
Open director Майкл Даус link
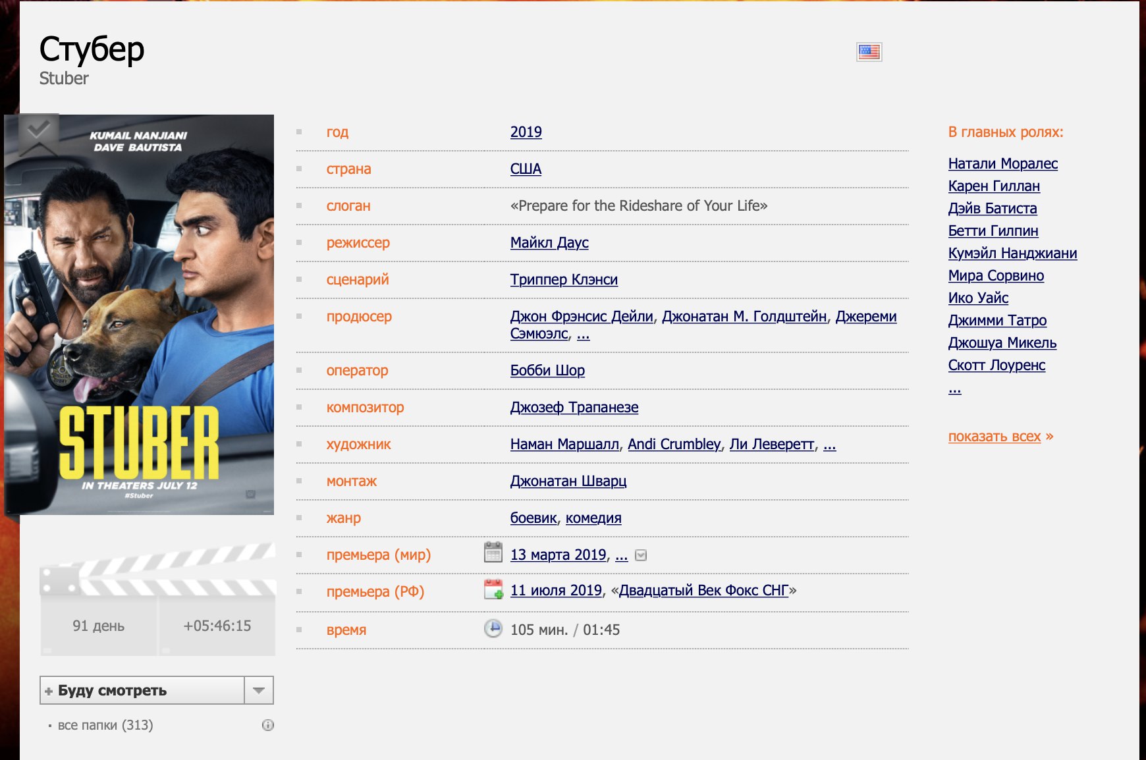pyautogui.click(x=549, y=242)
